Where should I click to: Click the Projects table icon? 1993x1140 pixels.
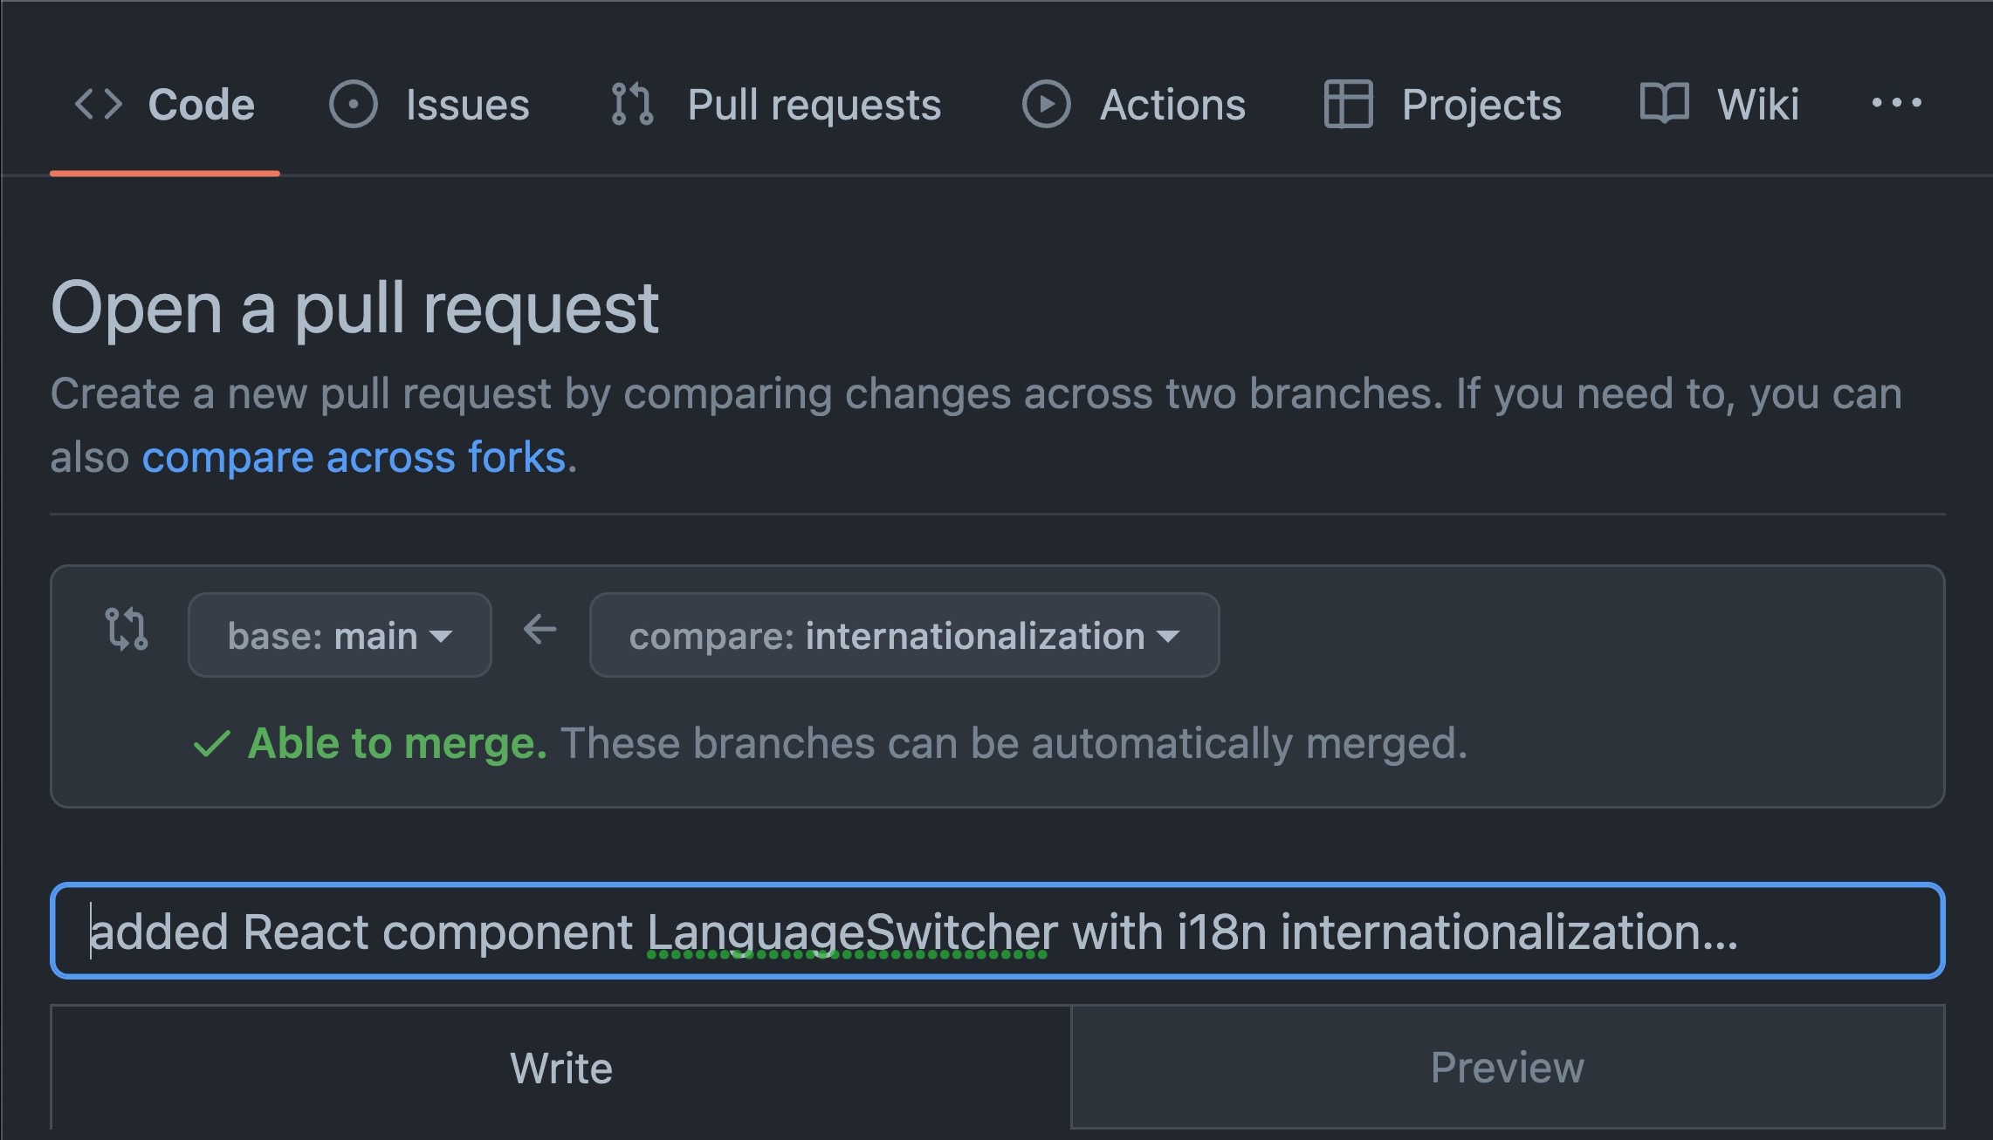1348,105
